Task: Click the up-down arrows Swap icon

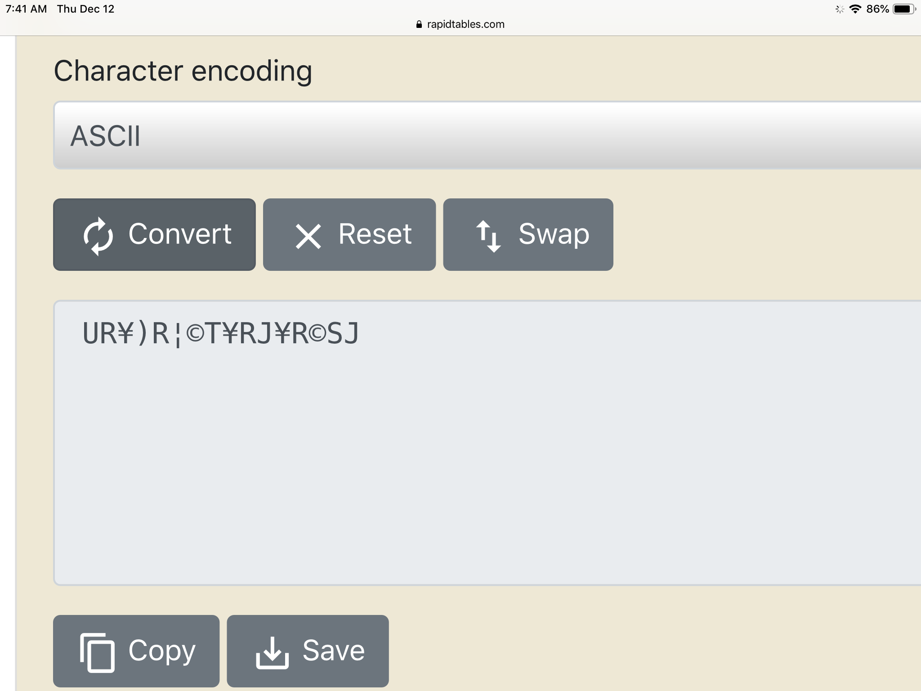Action: point(488,236)
